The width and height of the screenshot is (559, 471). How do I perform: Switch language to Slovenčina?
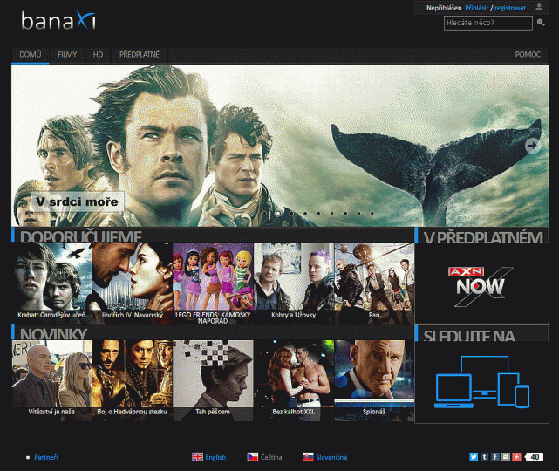(x=331, y=457)
